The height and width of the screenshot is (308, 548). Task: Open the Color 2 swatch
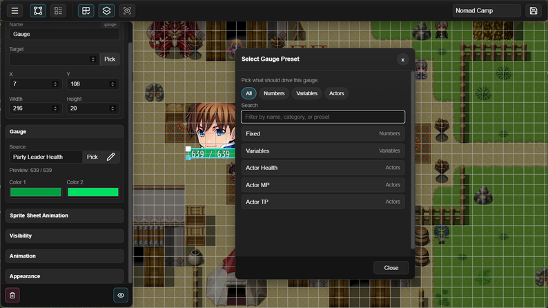(93, 192)
